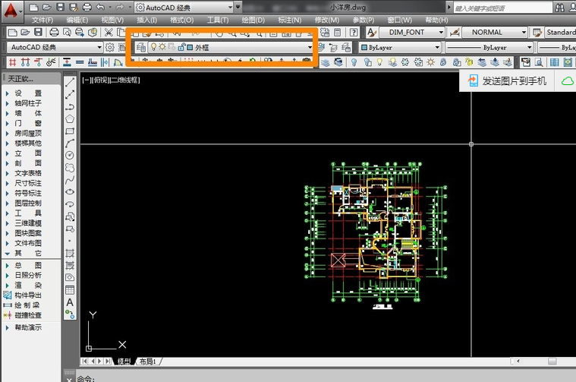Screen dimensions: 576x382
Task: Click the layer color swatch beside 外框
Action: 190,47
